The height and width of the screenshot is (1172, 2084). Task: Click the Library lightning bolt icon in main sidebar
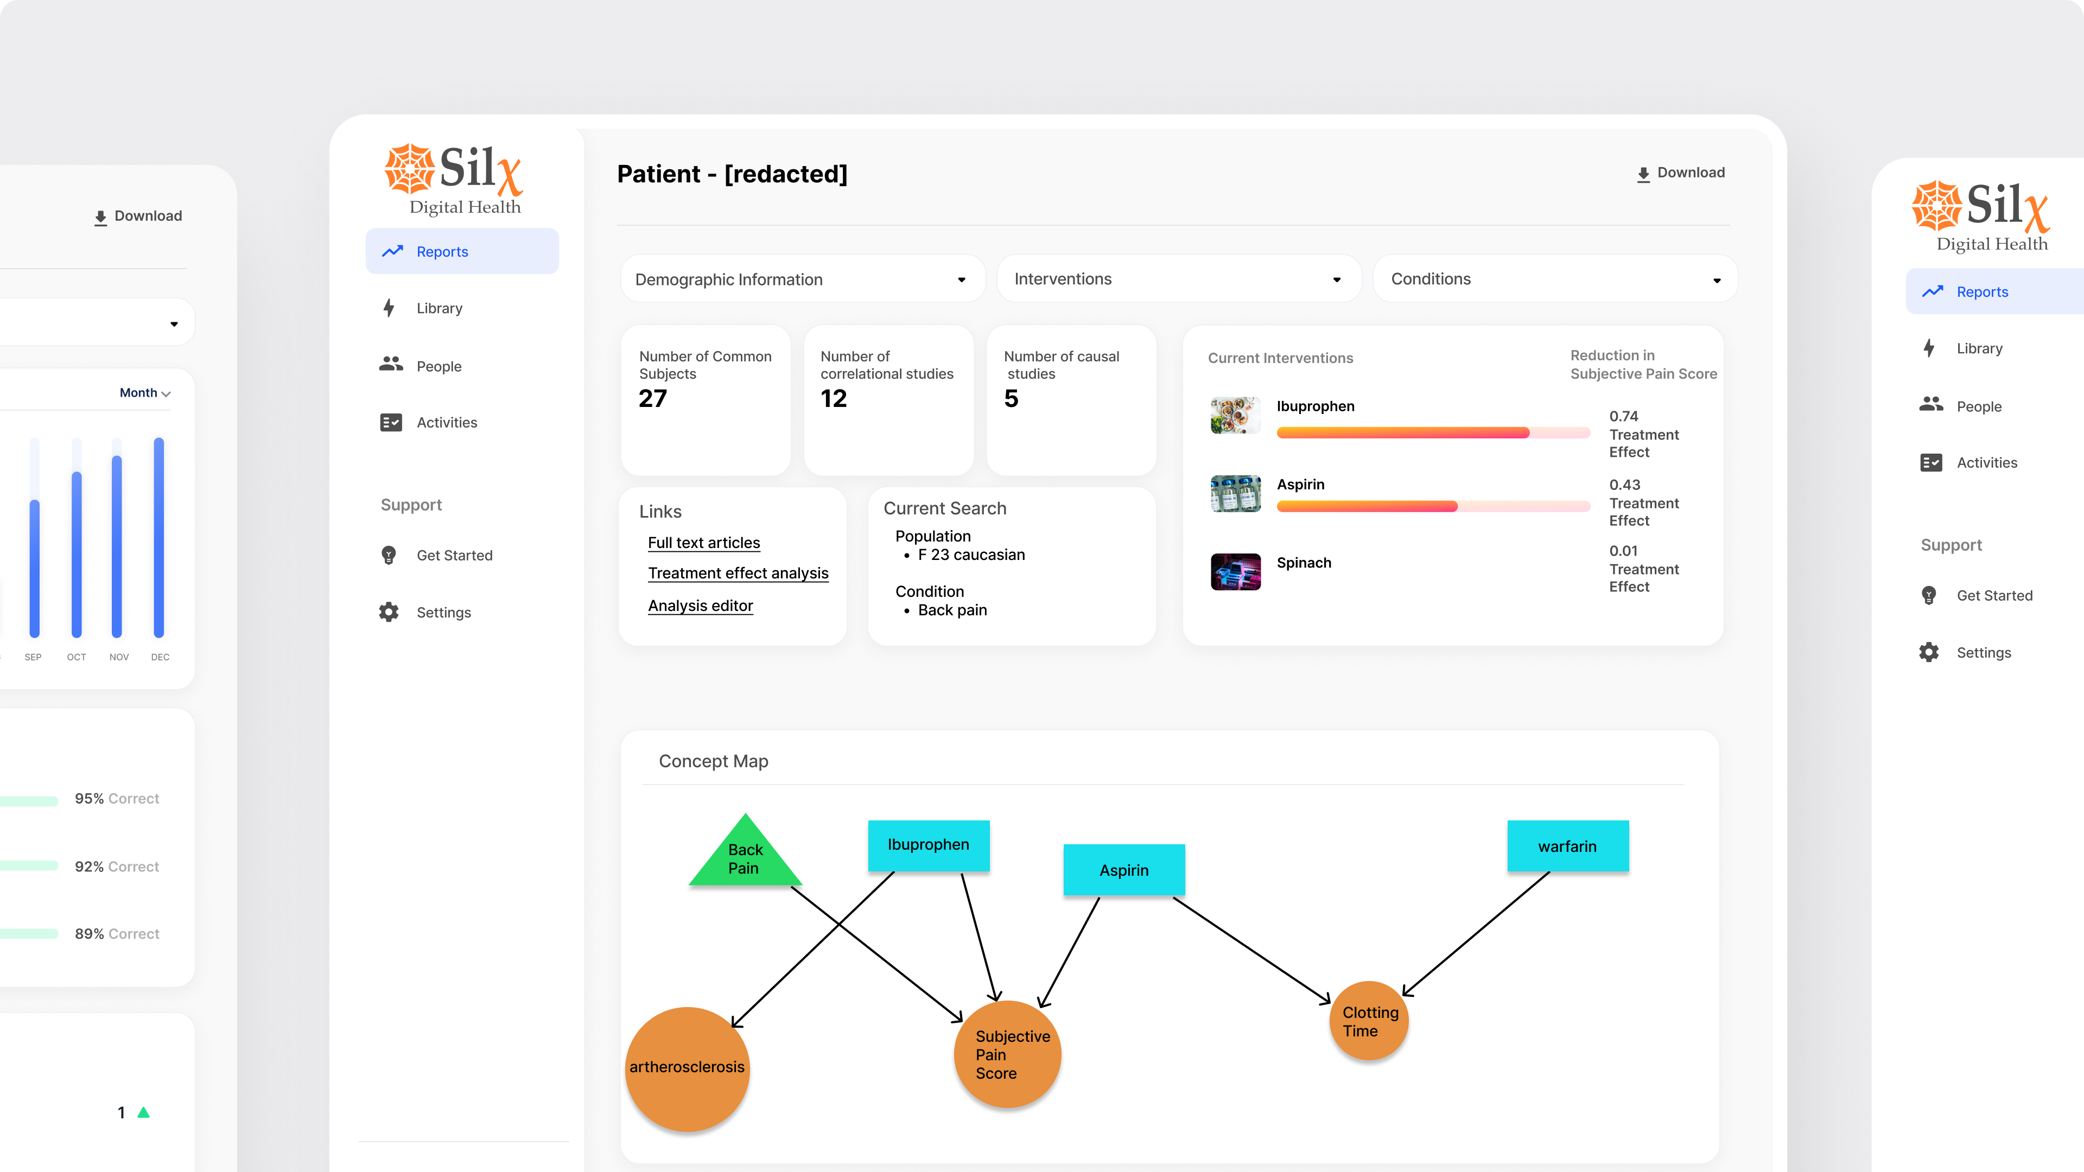pyautogui.click(x=389, y=308)
